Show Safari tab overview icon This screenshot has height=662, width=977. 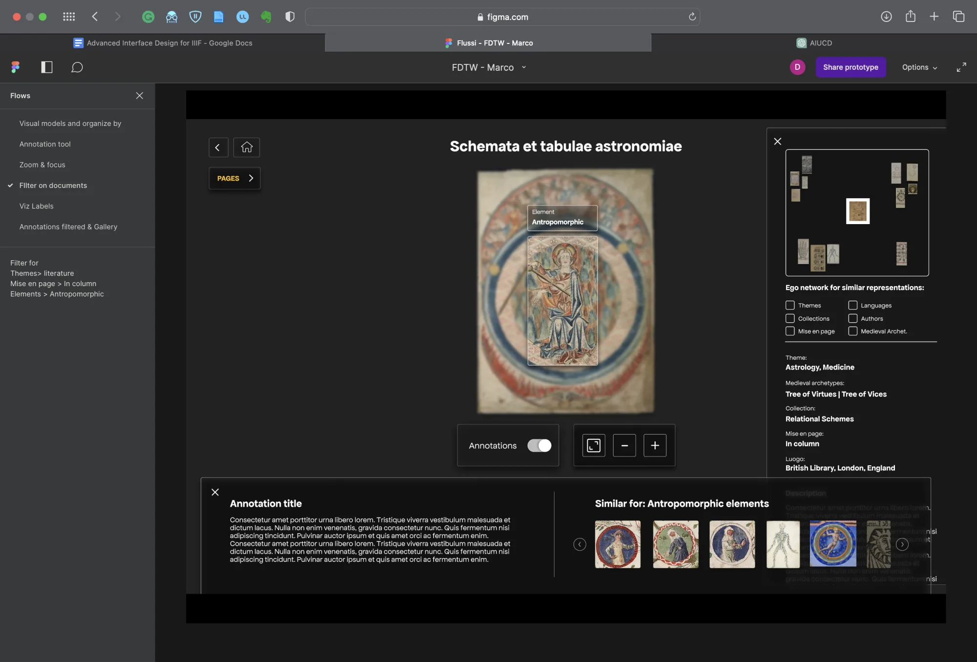click(x=958, y=17)
